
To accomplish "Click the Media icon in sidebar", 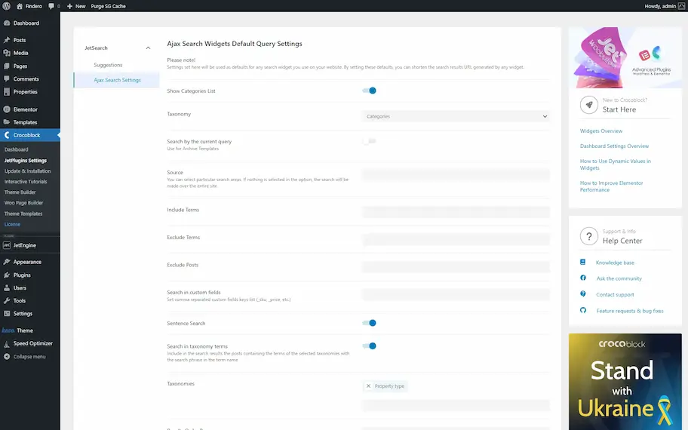I will pyautogui.click(x=7, y=53).
